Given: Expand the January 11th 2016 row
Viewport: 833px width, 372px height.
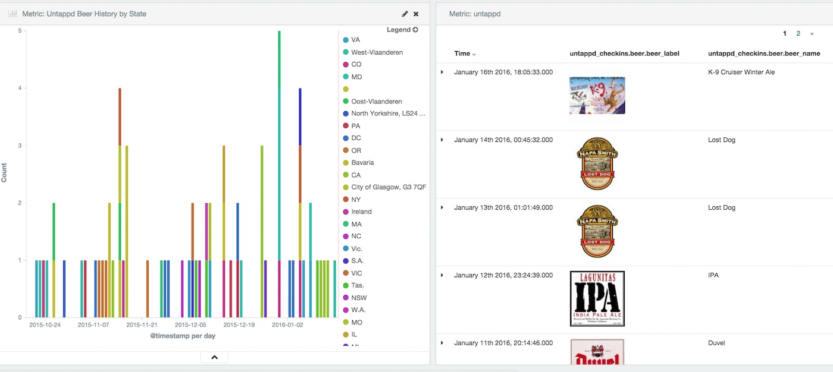Looking at the screenshot, I should click(x=442, y=343).
